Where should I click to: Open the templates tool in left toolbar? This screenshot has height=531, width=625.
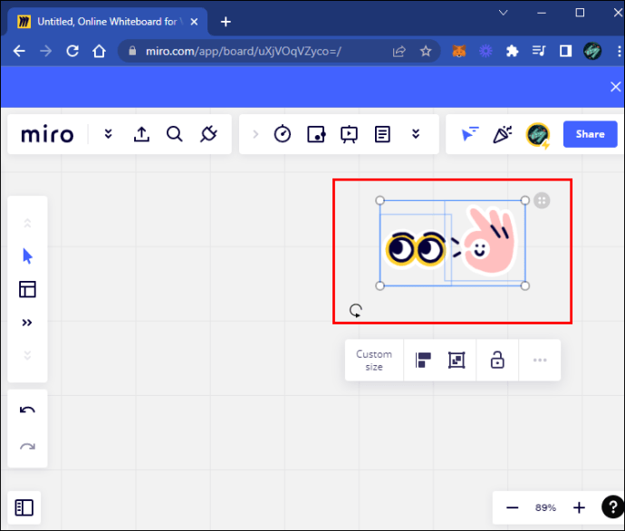27,289
